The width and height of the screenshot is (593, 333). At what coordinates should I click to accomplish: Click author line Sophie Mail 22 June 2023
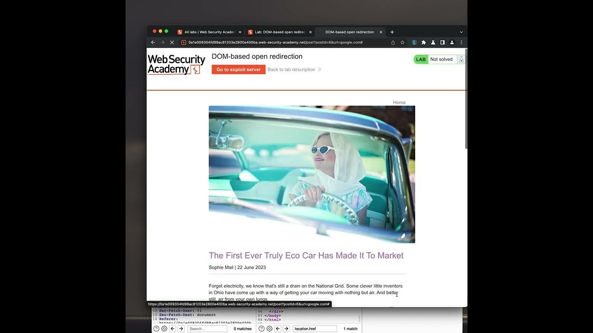click(237, 267)
